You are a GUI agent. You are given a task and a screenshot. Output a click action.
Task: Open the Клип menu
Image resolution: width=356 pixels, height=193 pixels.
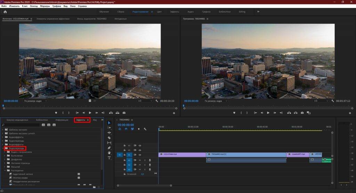[25, 6]
